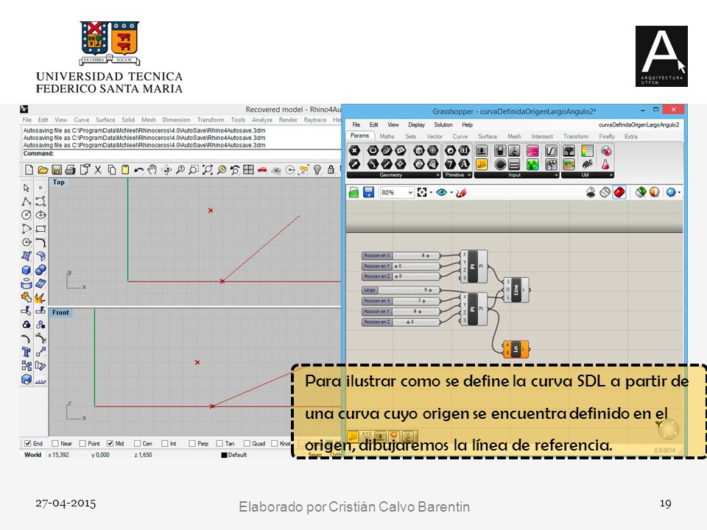Screen dimensions: 707x530
Task: Toggle the Mid osnap checkbox
Action: point(110,443)
